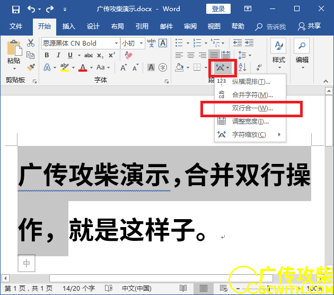
Task: Choose 双行合一(W) from the menu
Action: tap(250, 108)
